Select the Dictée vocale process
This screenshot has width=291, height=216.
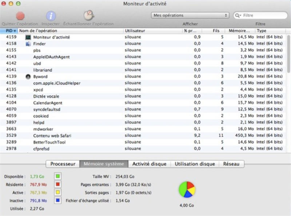pyautogui.click(x=143, y=96)
